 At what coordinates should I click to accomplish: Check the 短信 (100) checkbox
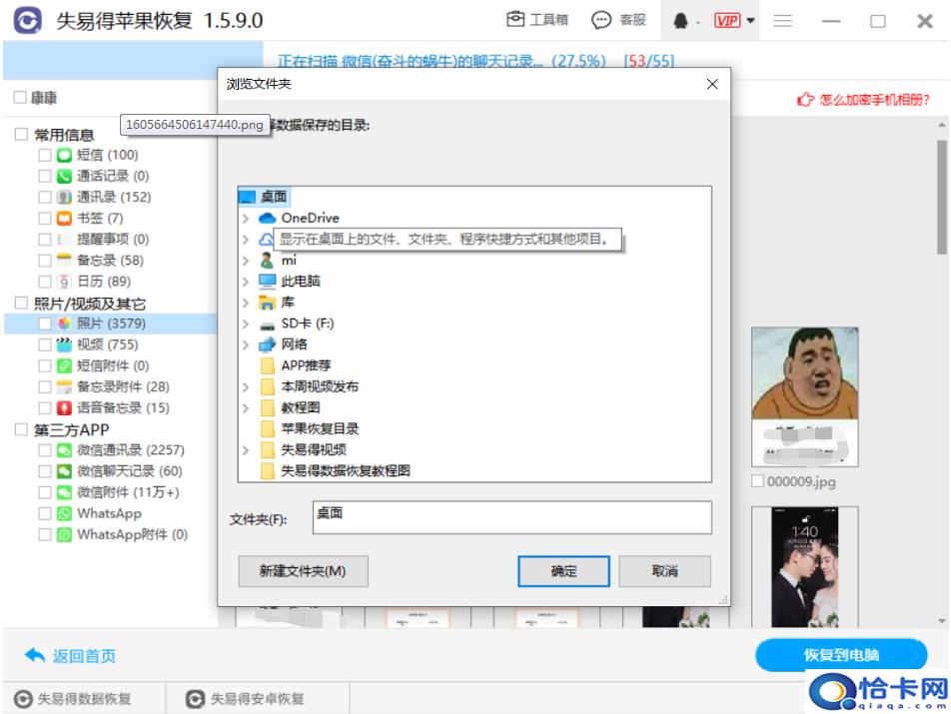coord(45,155)
